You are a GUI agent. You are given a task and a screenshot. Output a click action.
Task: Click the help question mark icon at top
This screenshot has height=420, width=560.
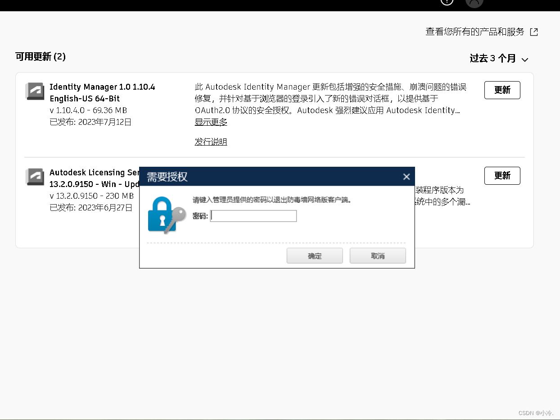[x=447, y=1]
